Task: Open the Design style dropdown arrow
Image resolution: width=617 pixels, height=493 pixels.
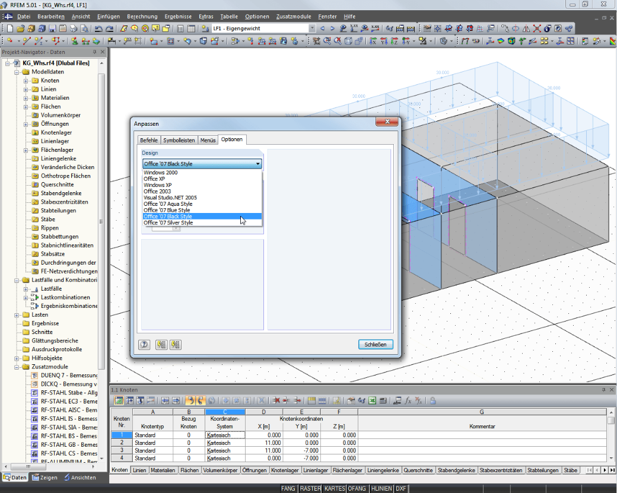Action: tap(257, 164)
